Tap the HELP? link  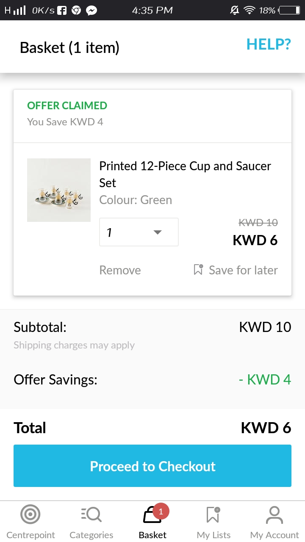click(x=269, y=44)
